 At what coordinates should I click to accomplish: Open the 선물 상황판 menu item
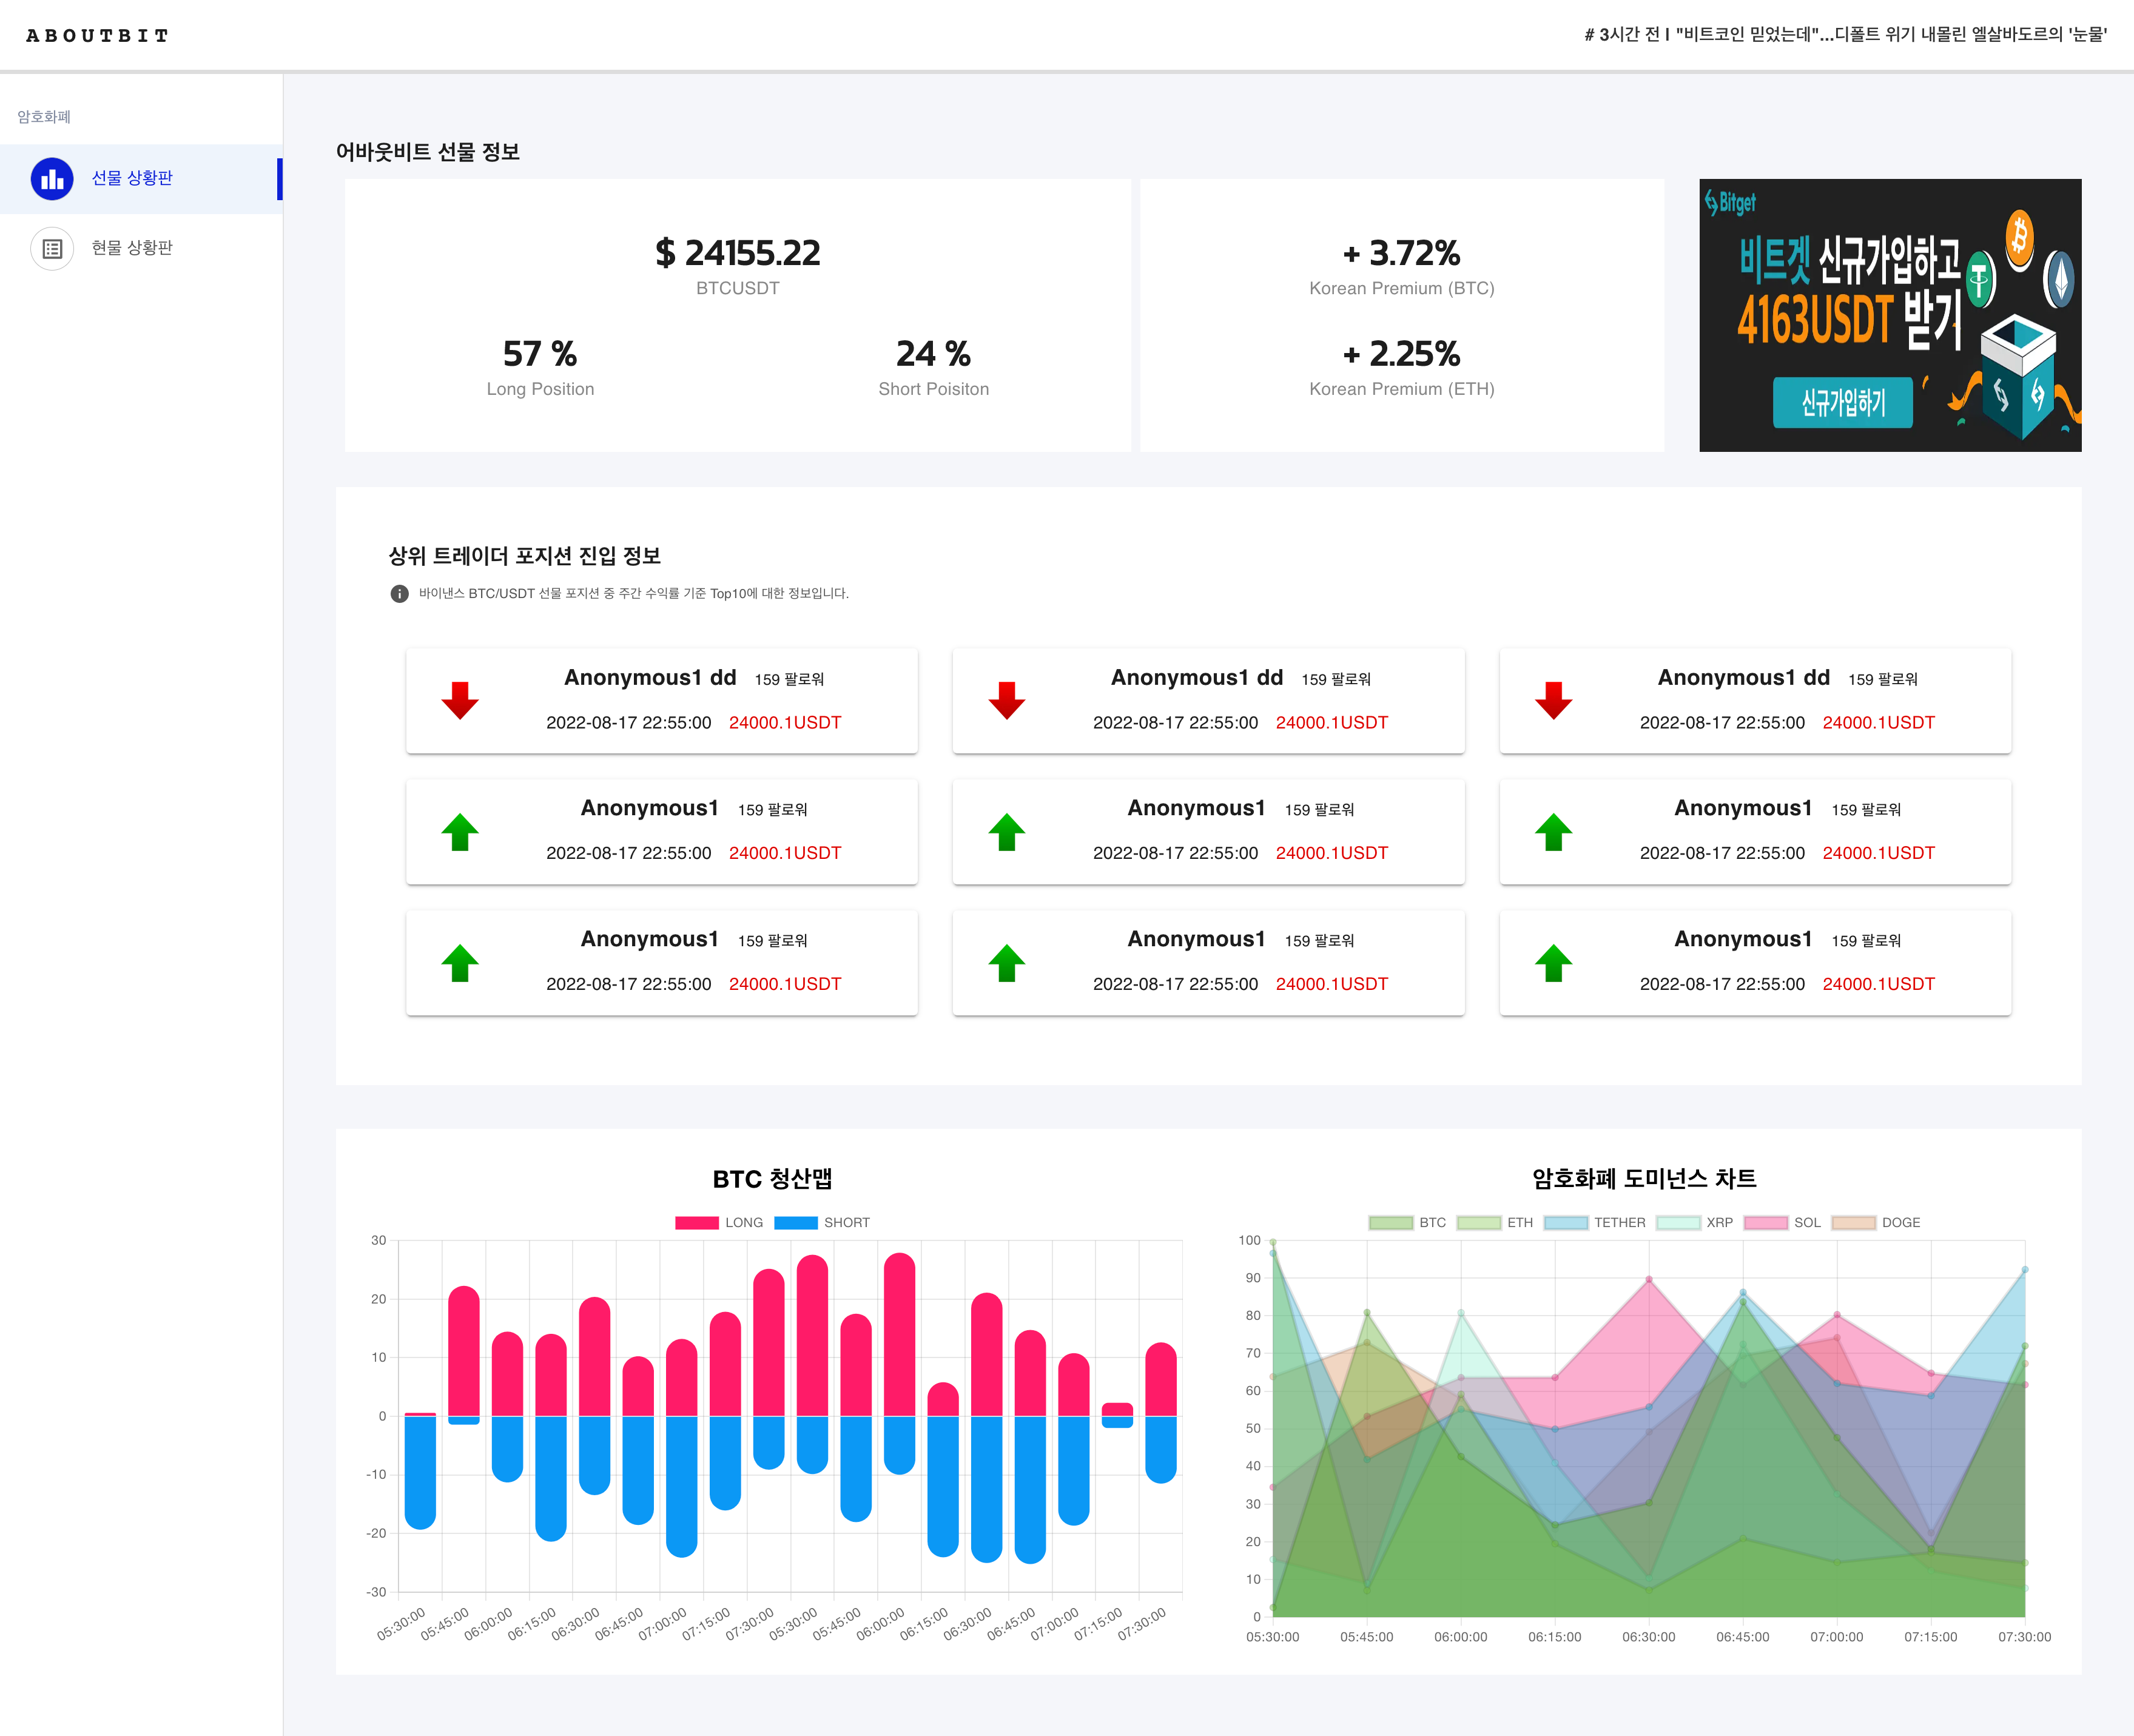[x=132, y=178]
